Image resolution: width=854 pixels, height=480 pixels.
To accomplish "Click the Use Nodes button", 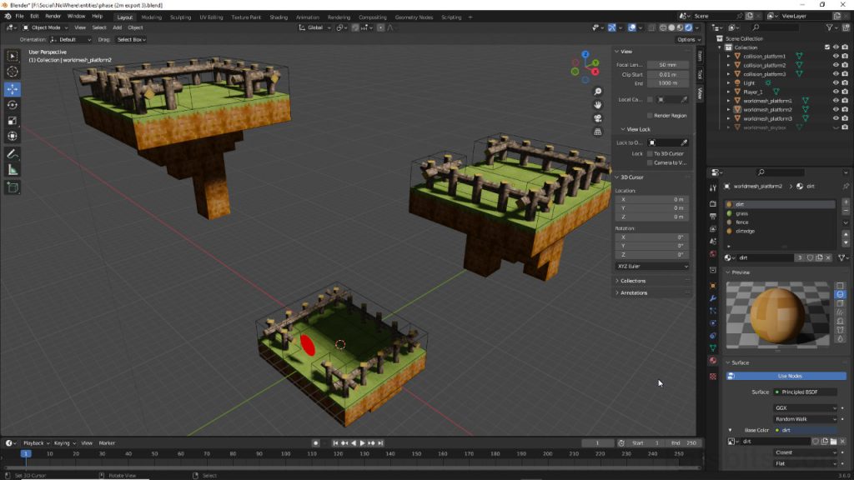I will 788,375.
